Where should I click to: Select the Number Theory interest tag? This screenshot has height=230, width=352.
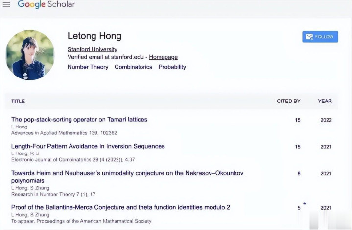point(88,67)
